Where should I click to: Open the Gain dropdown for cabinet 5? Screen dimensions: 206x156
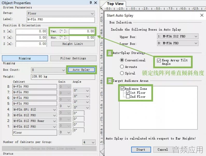[x=65, y=106]
